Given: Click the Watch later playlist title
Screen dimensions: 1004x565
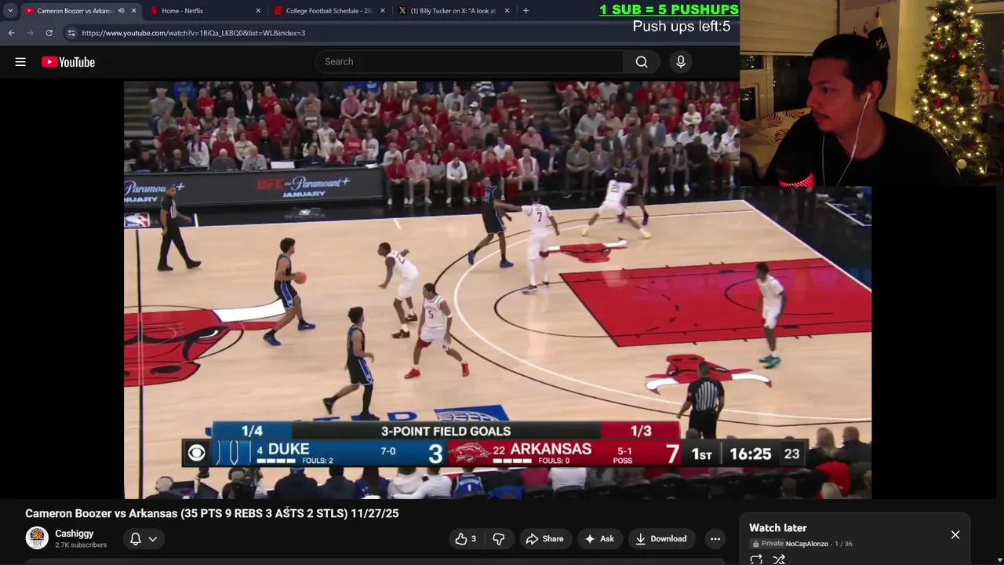Looking at the screenshot, I should (778, 528).
